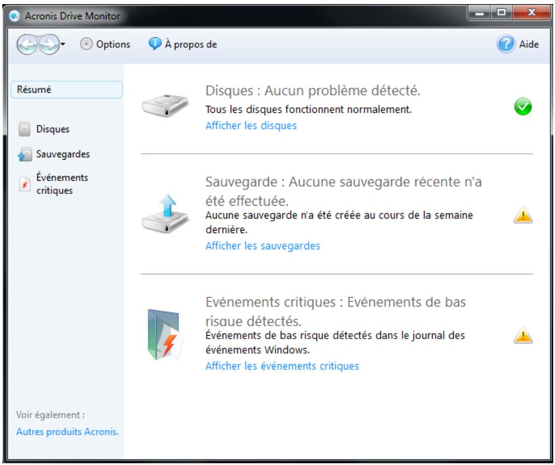Screen dimensions: 555x465
Task: Select the Résumé sidebar item
Action: coord(66,90)
